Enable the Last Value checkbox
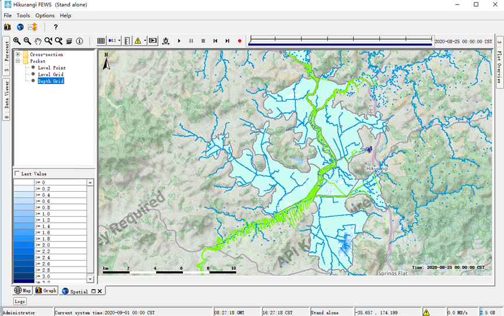Viewport: 504px width, 316px height. point(16,174)
